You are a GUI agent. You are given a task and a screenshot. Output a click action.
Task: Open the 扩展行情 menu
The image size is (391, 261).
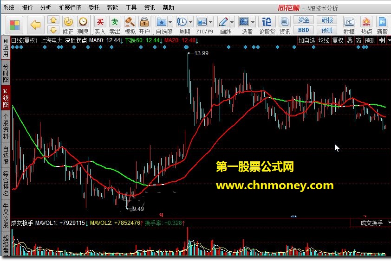coord(70,8)
